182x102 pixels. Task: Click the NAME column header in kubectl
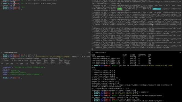pyautogui.click(x=93, y=55)
